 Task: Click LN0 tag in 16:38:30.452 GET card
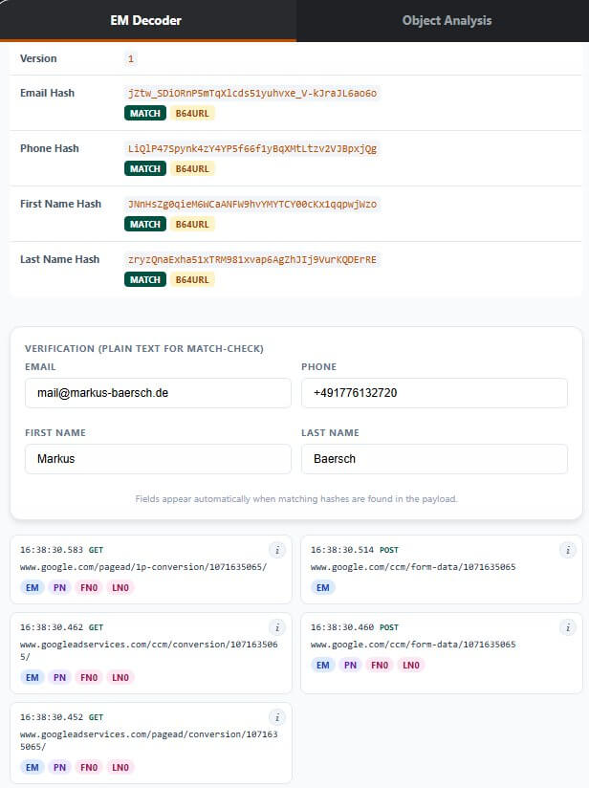(x=120, y=768)
